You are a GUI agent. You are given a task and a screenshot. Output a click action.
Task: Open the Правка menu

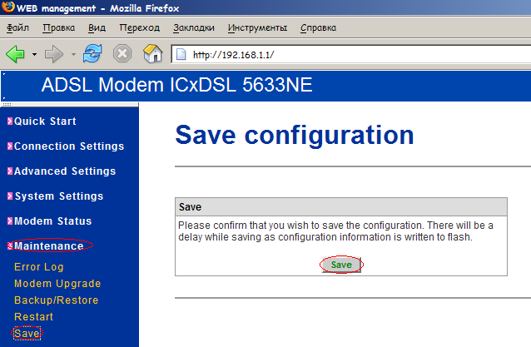pyautogui.click(x=59, y=27)
